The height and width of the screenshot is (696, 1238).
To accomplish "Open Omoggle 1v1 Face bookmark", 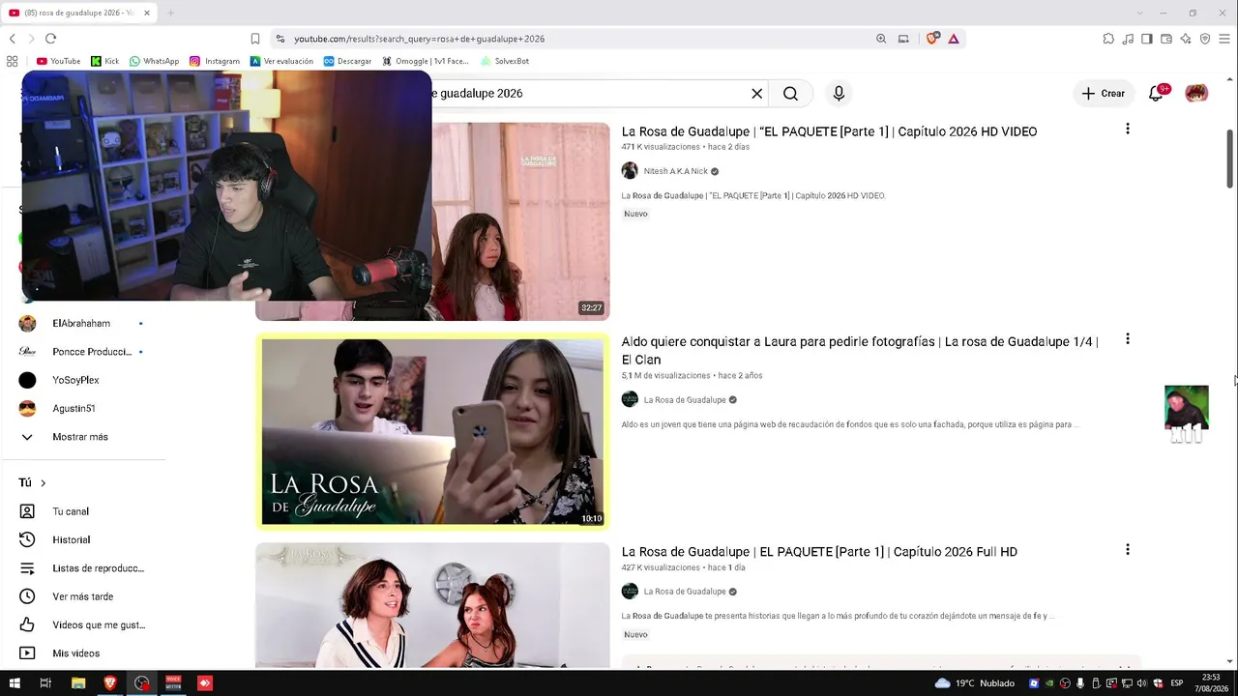I will click(426, 61).
